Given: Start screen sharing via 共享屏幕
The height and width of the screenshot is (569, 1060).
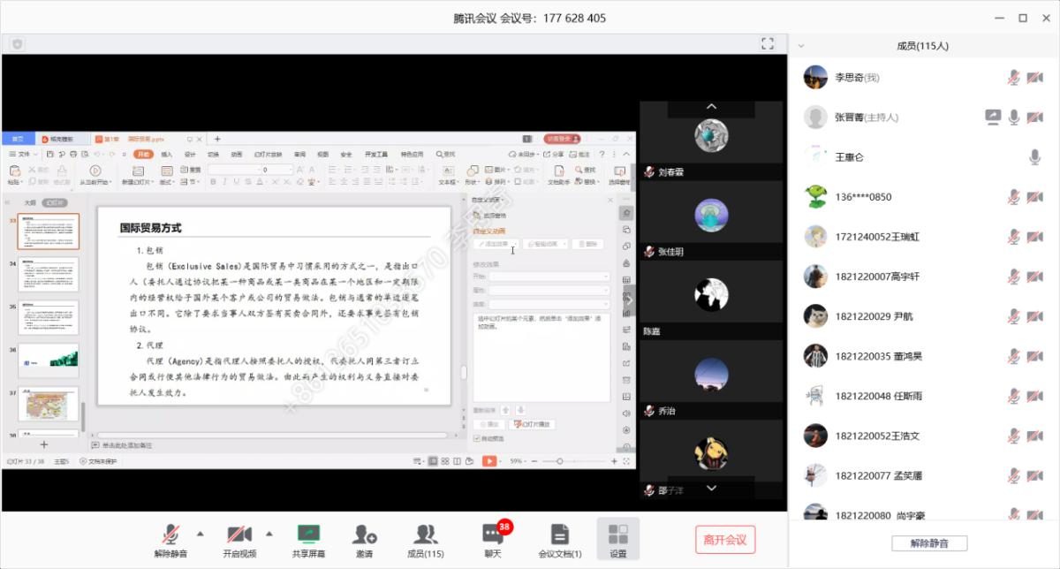Looking at the screenshot, I should pyautogui.click(x=308, y=538).
